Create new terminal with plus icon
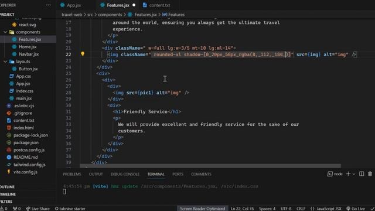 click(348, 174)
